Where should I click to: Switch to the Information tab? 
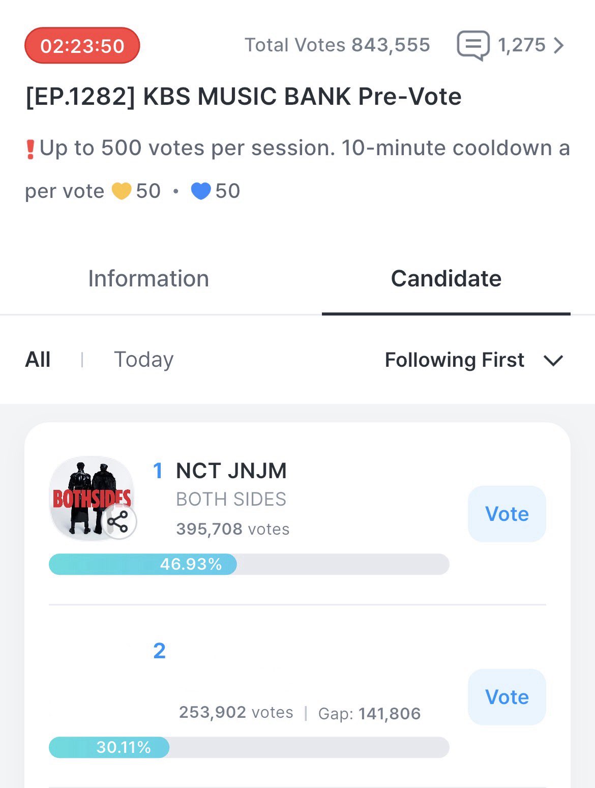click(x=148, y=279)
